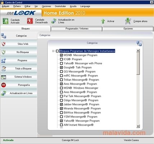This screenshot has width=154, height=144.
Task: Click the IM Lock logo banner
Action: pos(21,13)
